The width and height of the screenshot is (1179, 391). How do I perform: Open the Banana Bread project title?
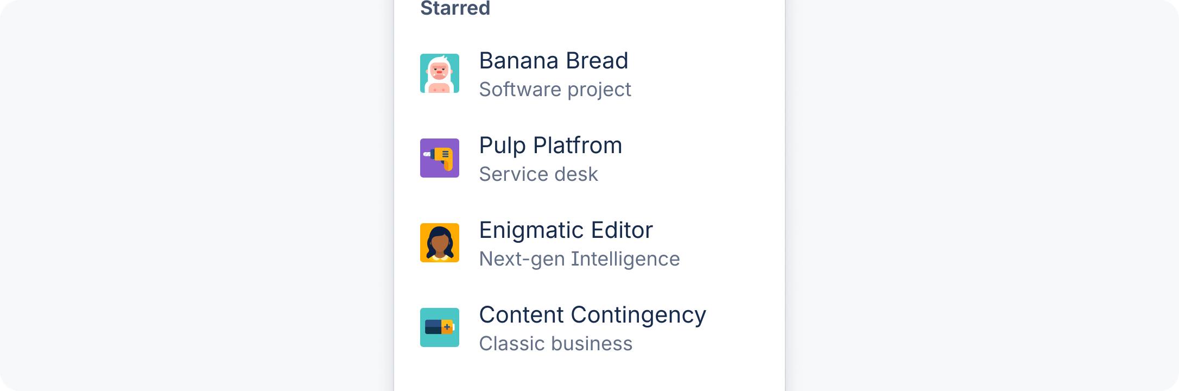(x=553, y=61)
